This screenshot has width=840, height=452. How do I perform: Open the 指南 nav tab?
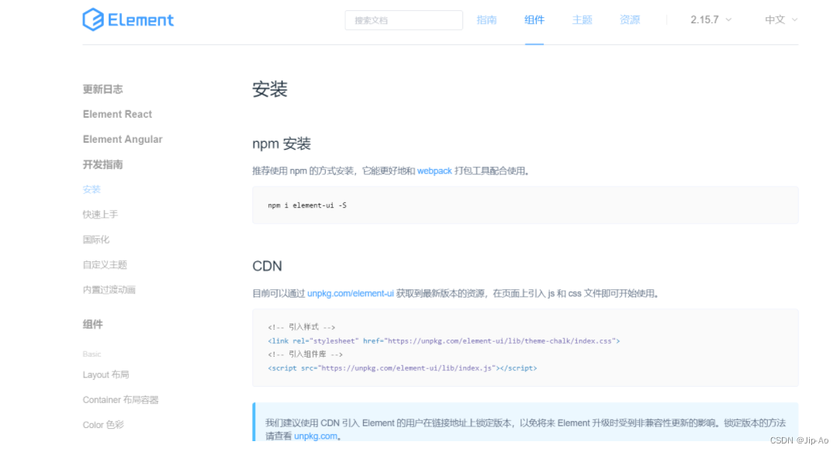click(486, 20)
